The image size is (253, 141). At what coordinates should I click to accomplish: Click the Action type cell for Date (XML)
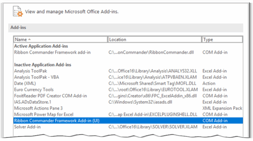click(209, 83)
